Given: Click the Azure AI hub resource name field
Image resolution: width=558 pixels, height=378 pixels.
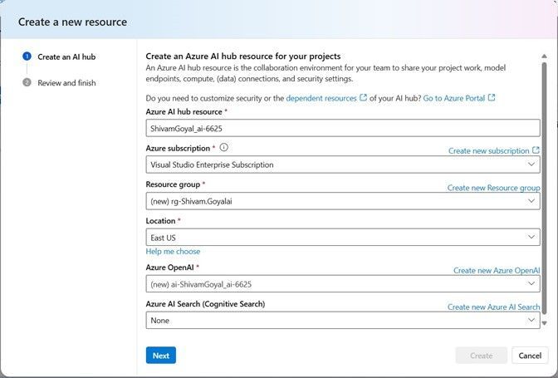Looking at the screenshot, I should click(342, 128).
